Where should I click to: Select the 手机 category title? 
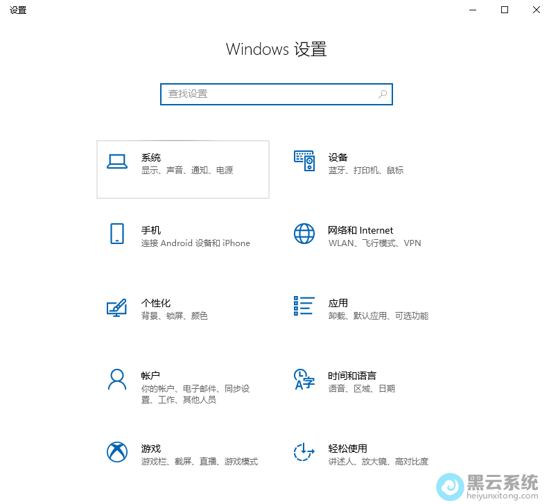point(151,230)
